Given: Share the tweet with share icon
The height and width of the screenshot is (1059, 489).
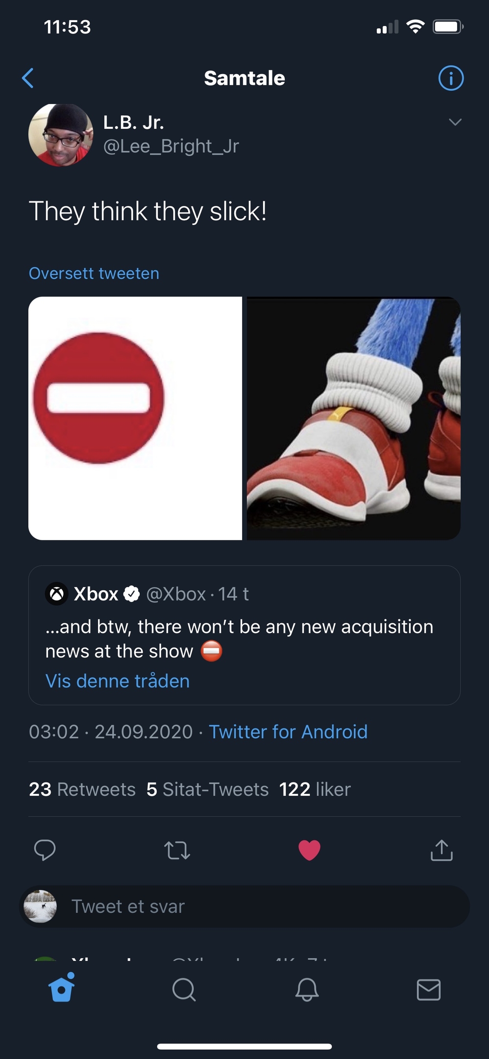Looking at the screenshot, I should tap(441, 850).
